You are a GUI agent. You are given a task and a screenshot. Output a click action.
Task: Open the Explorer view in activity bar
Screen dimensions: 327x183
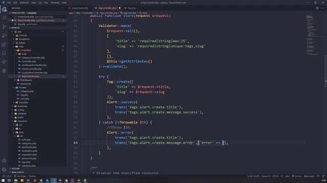pos(4,9)
